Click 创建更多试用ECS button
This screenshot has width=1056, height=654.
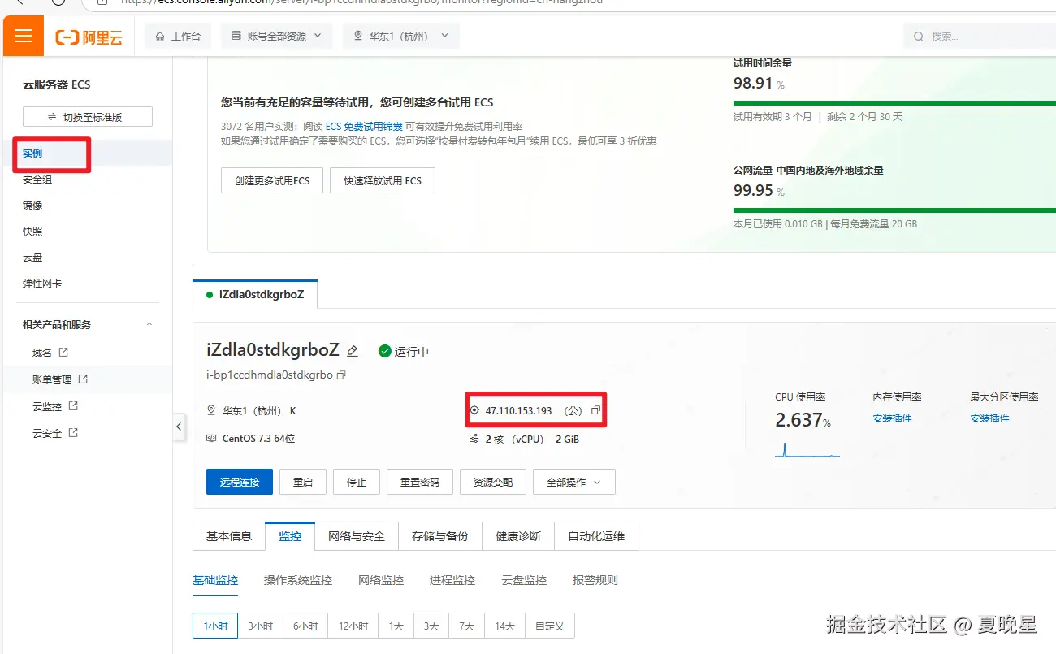272,180
